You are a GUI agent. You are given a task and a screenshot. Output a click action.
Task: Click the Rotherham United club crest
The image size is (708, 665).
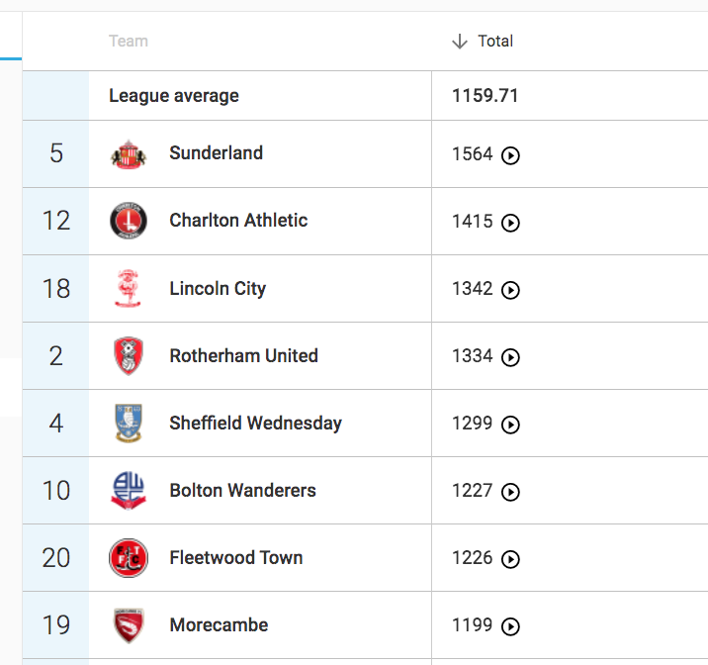coord(128,356)
